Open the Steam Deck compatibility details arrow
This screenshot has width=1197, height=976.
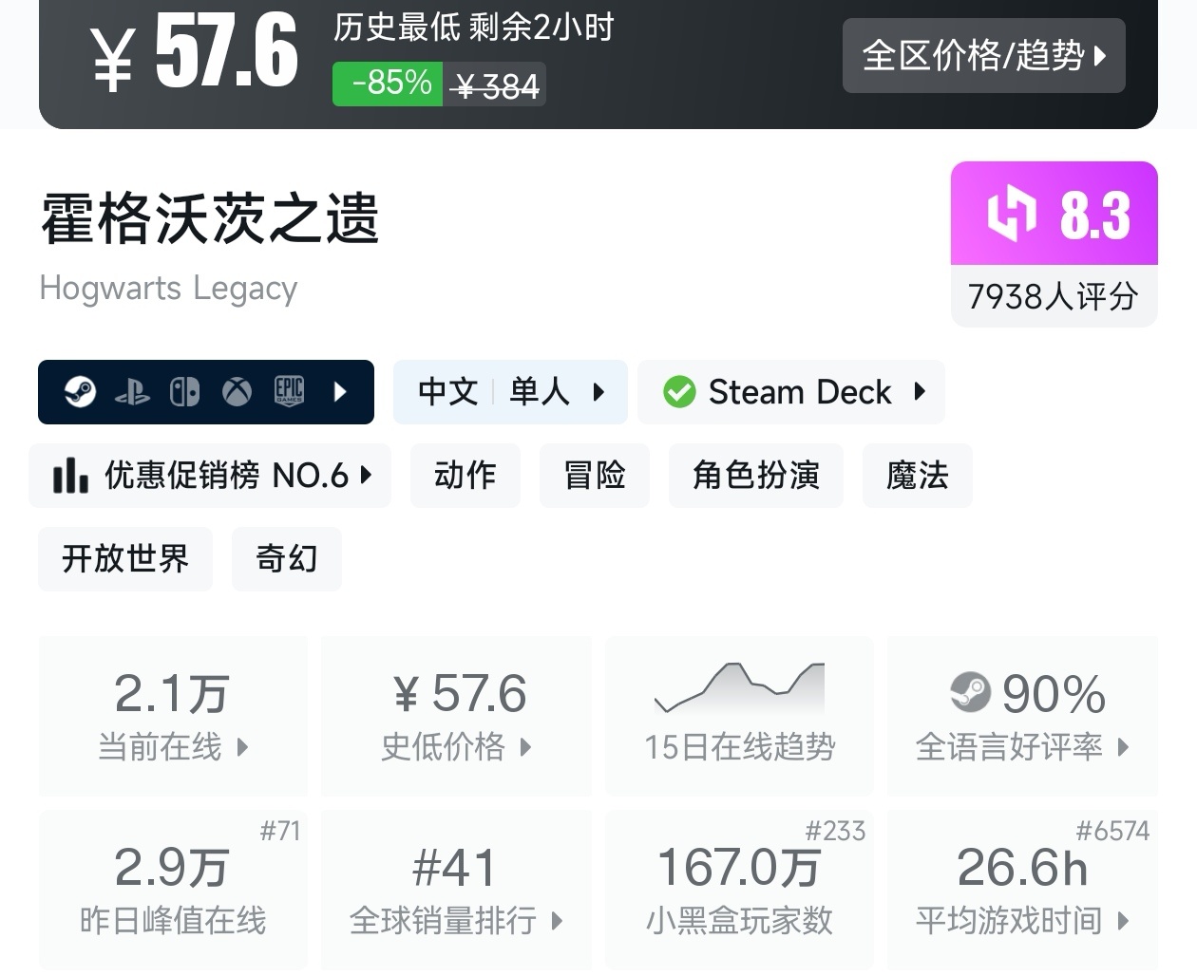[x=919, y=391]
